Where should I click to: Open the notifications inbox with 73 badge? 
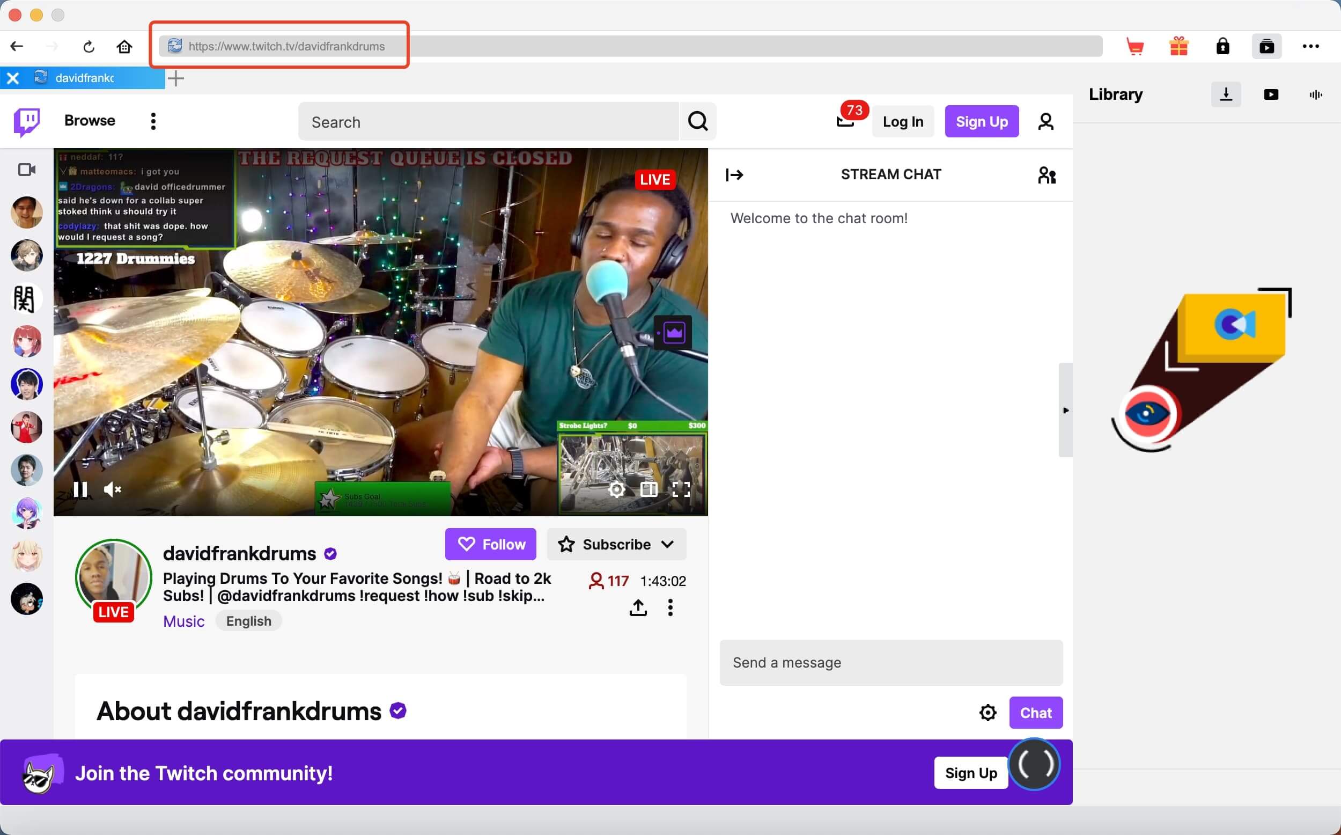click(x=846, y=121)
